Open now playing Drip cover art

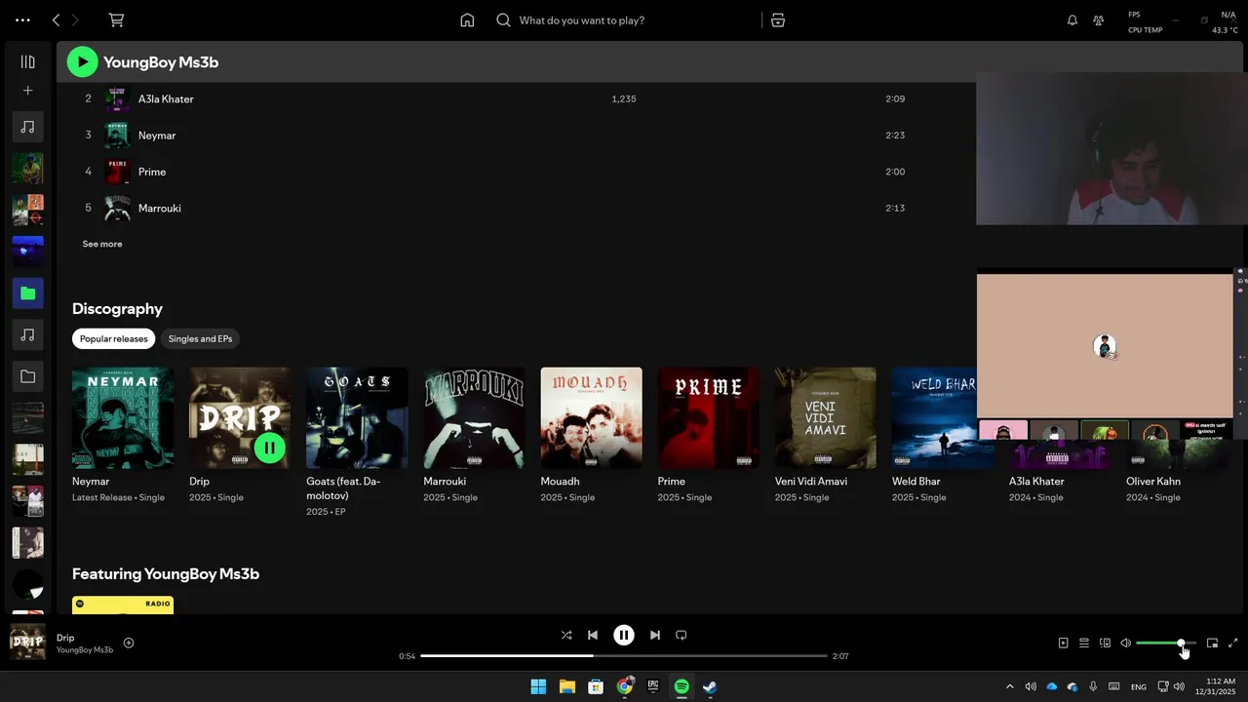click(x=27, y=642)
